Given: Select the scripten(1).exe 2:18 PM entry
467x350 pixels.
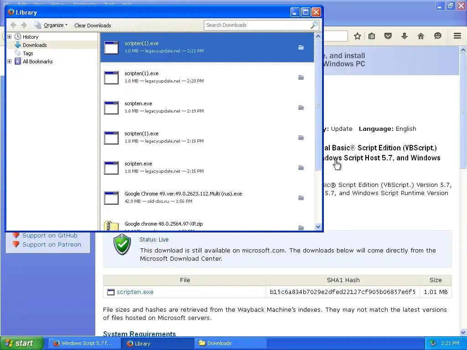Looking at the screenshot, I should coord(207,138).
